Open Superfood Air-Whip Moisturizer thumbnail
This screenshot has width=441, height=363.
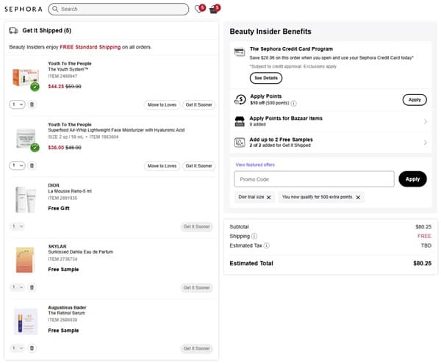(26, 138)
